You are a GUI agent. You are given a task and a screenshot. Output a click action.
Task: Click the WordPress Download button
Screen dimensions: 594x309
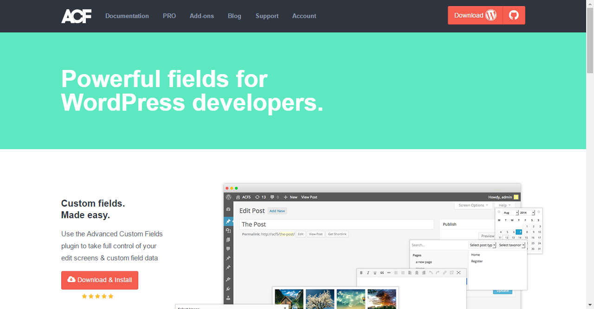click(x=475, y=15)
